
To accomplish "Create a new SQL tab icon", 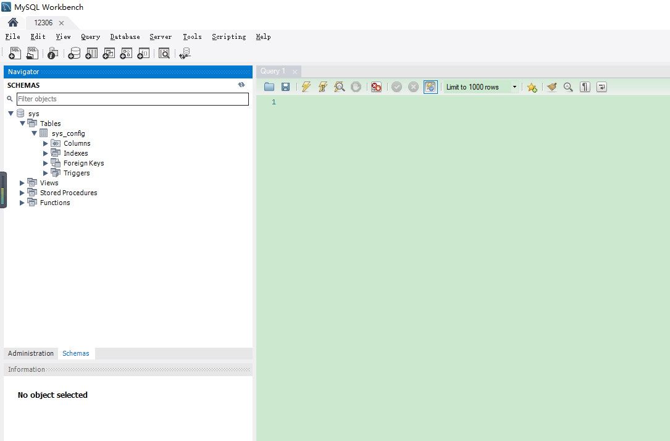I will click(x=15, y=53).
